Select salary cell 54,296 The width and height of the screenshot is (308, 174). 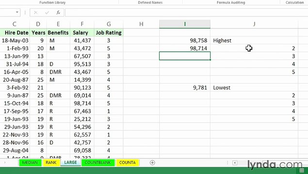coord(82,127)
